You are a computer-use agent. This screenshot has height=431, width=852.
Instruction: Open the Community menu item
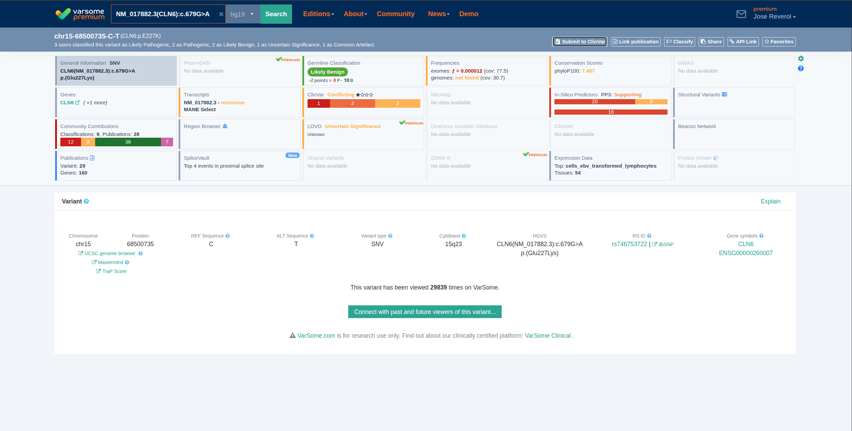(395, 14)
